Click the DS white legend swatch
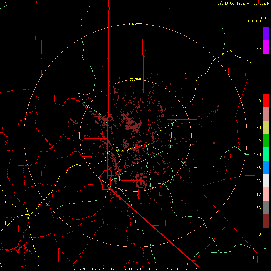 pos(266,181)
